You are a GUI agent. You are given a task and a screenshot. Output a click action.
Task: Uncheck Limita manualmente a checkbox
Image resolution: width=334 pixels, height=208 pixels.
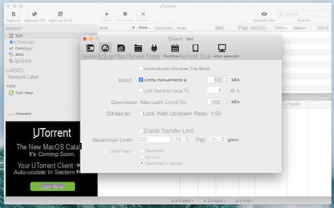tap(141, 79)
